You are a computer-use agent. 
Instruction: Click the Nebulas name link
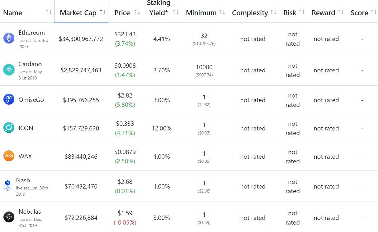click(30, 212)
